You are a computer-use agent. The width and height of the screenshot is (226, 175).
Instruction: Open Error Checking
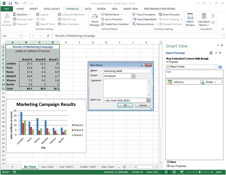tap(170, 19)
